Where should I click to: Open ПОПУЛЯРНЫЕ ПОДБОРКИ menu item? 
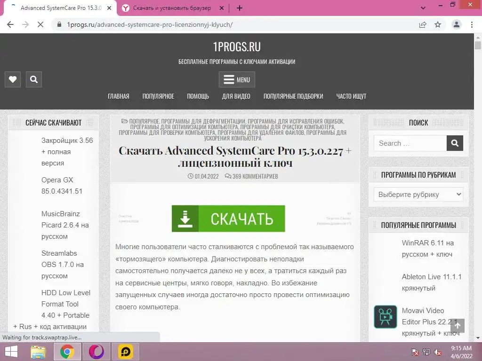point(293,96)
